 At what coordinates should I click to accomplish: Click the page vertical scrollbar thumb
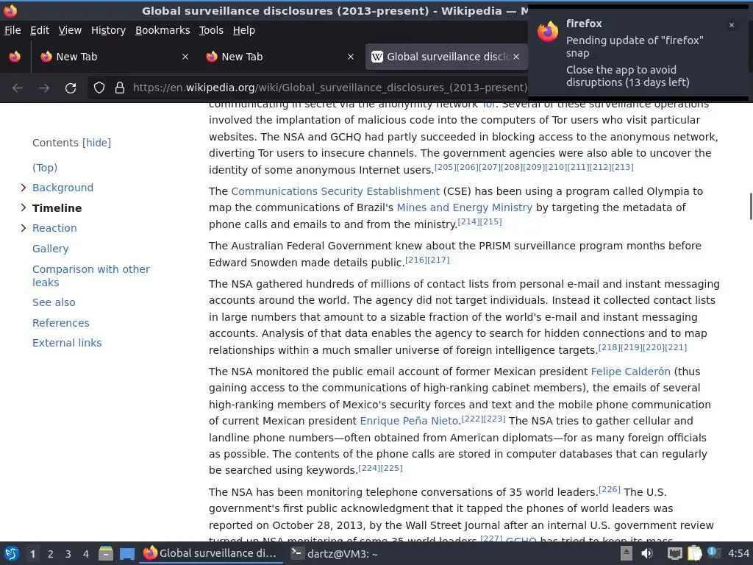coord(750,206)
